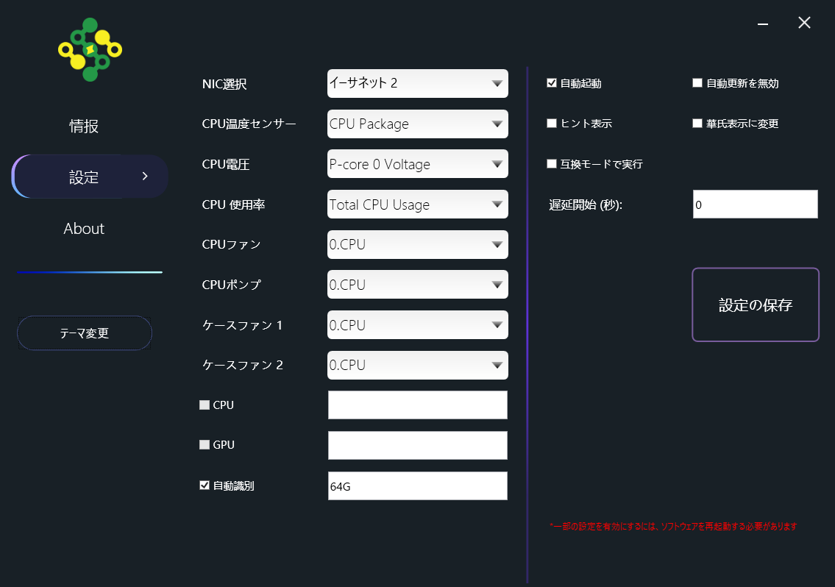This screenshot has width=835, height=587.
Task: Check the GPU checkbox
Action: pyautogui.click(x=205, y=445)
